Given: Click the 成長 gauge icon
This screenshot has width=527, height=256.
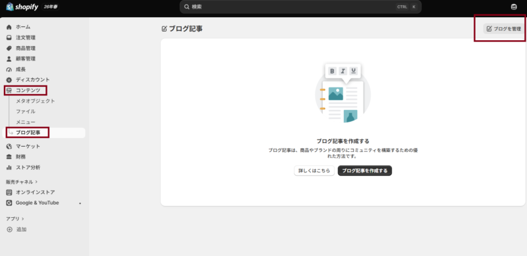Looking at the screenshot, I should coord(9,70).
